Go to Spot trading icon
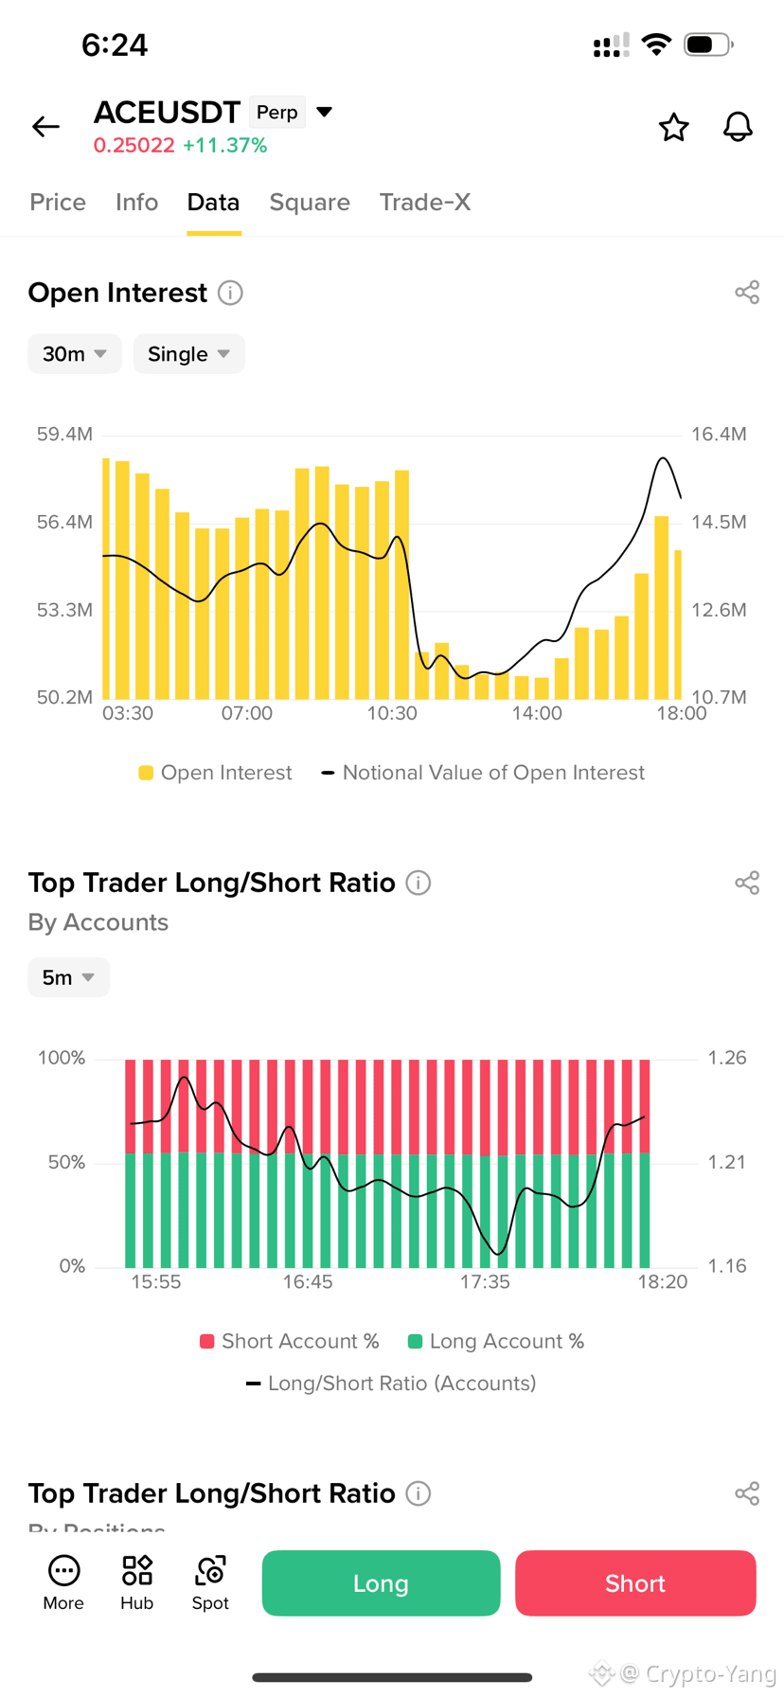This screenshot has height=1697, width=784. click(x=210, y=1582)
